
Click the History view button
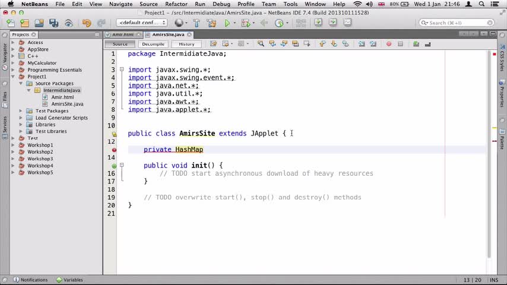(186, 44)
